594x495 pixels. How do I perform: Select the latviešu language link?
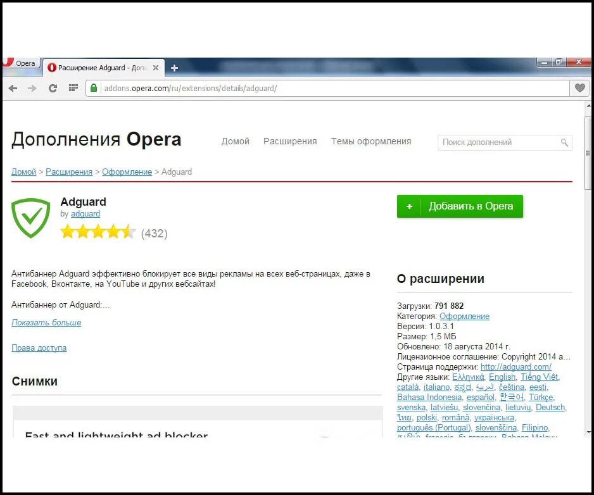click(x=444, y=408)
